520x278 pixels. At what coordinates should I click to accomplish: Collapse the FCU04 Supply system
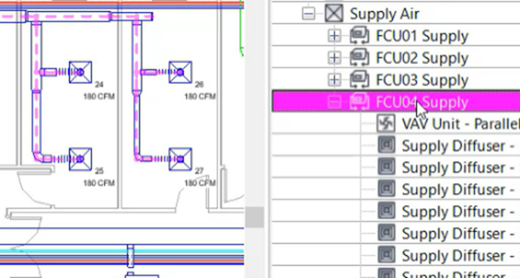click(334, 102)
